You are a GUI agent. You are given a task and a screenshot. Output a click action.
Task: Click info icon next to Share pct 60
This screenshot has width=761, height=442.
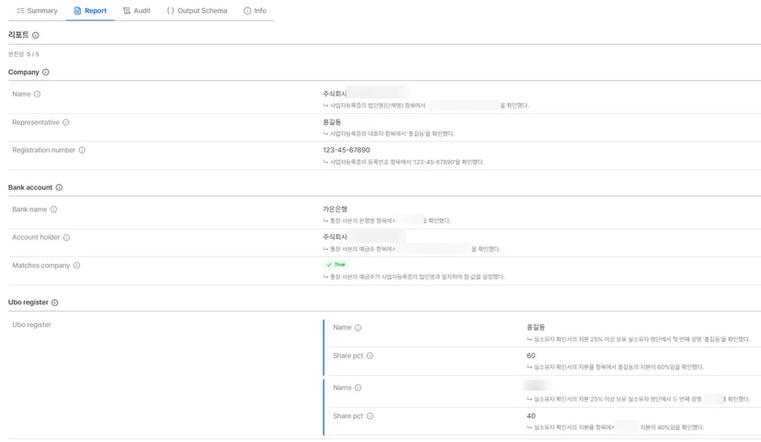point(369,356)
